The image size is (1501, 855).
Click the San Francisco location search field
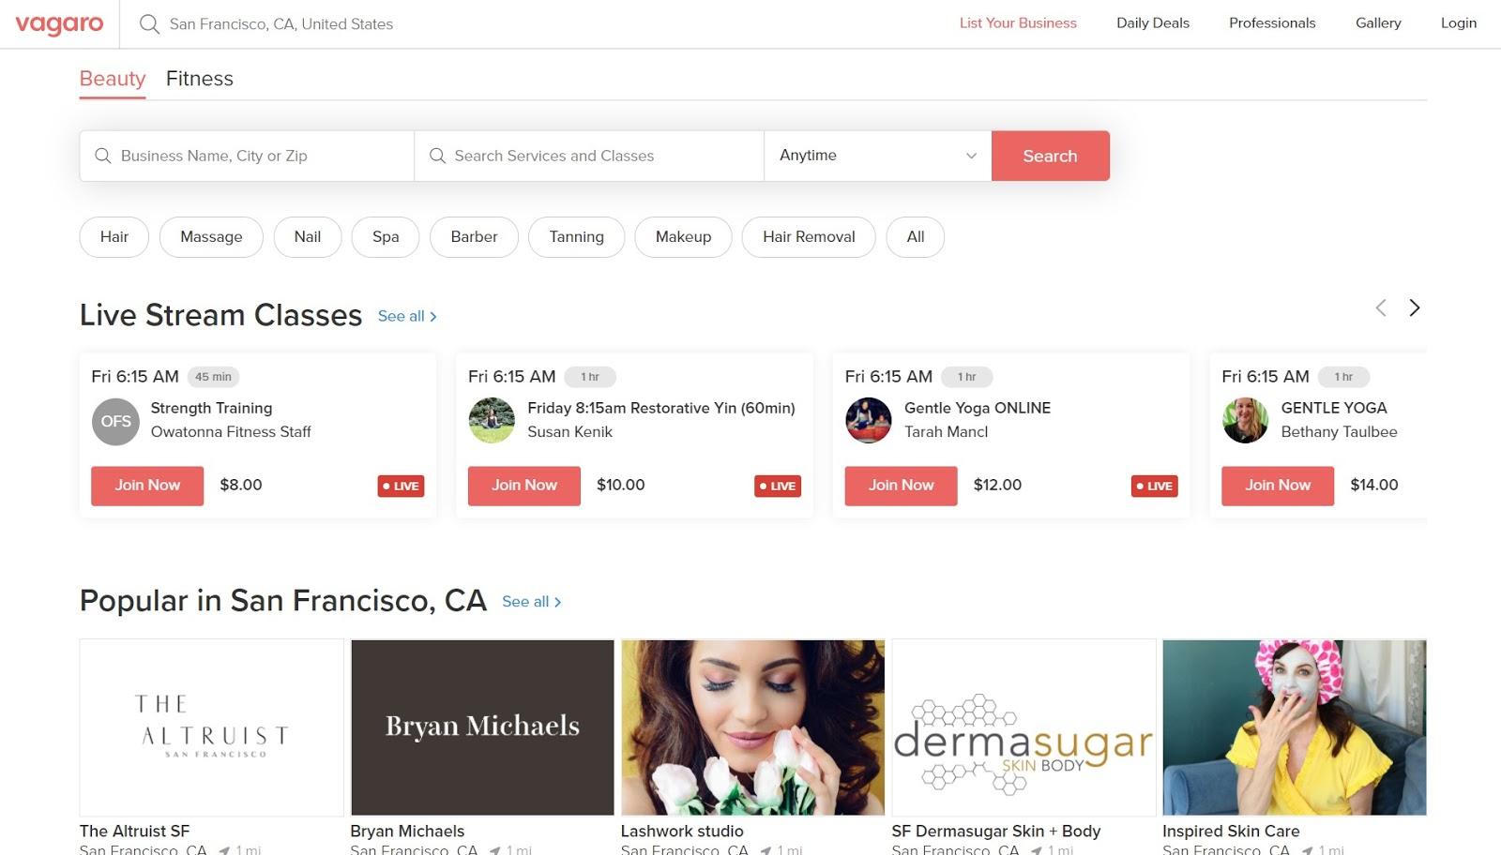[x=281, y=24]
